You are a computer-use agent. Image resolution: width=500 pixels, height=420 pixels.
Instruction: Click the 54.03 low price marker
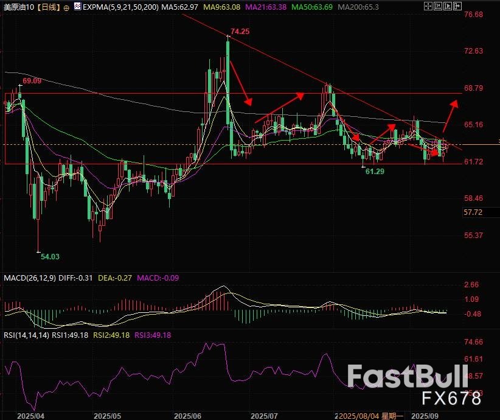click(50, 257)
